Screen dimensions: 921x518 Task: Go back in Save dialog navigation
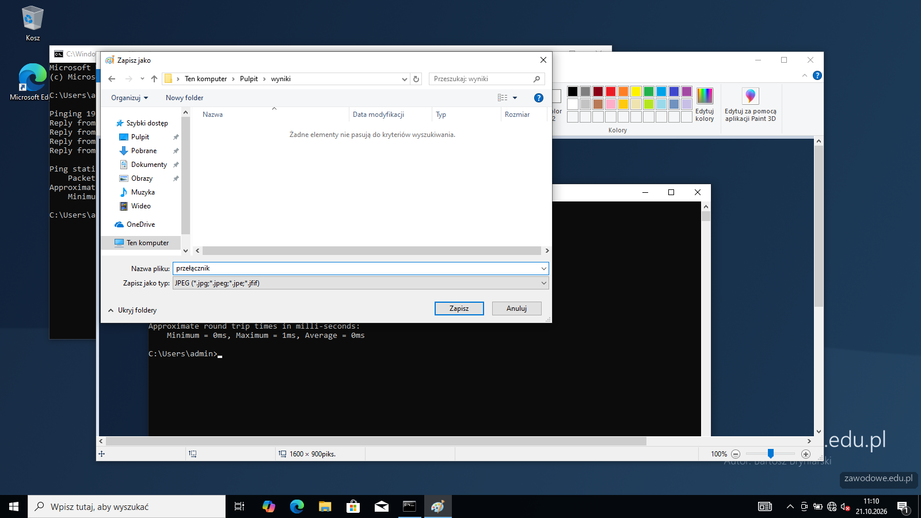coord(112,79)
